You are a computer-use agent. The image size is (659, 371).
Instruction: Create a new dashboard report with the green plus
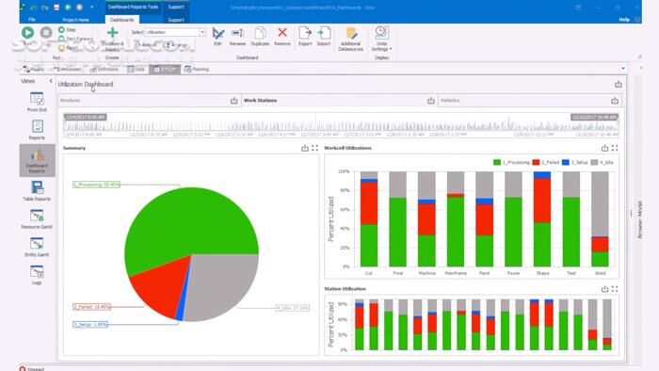click(x=112, y=39)
